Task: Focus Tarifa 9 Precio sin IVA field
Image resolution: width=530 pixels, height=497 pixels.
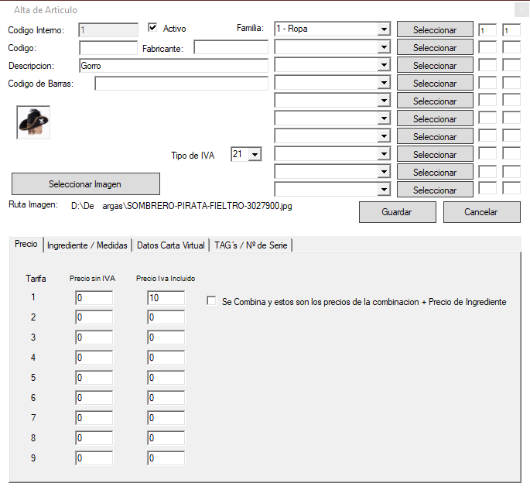Action: (94, 458)
